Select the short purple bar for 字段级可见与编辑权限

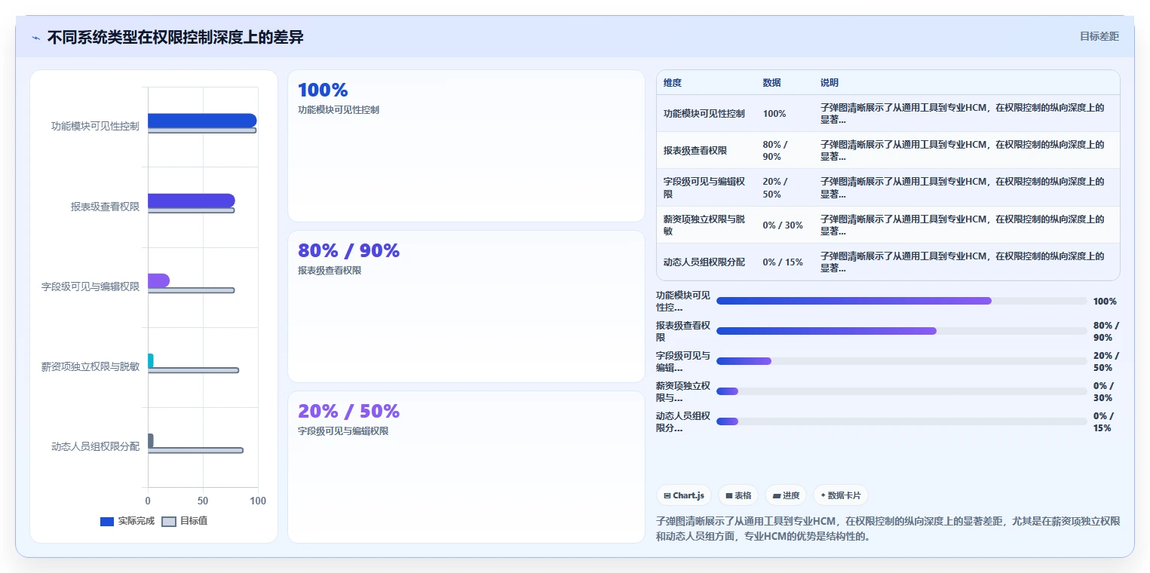coord(158,280)
